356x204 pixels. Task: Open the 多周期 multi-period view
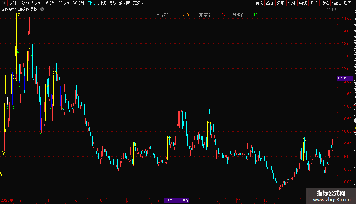pyautogui.click(x=125, y=3)
